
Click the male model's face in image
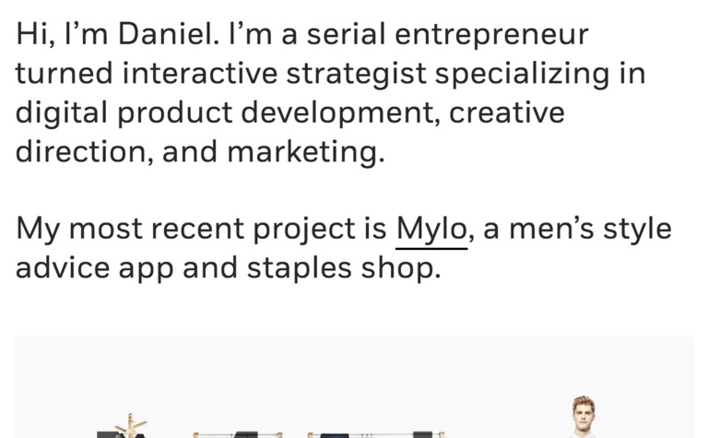coord(584,413)
